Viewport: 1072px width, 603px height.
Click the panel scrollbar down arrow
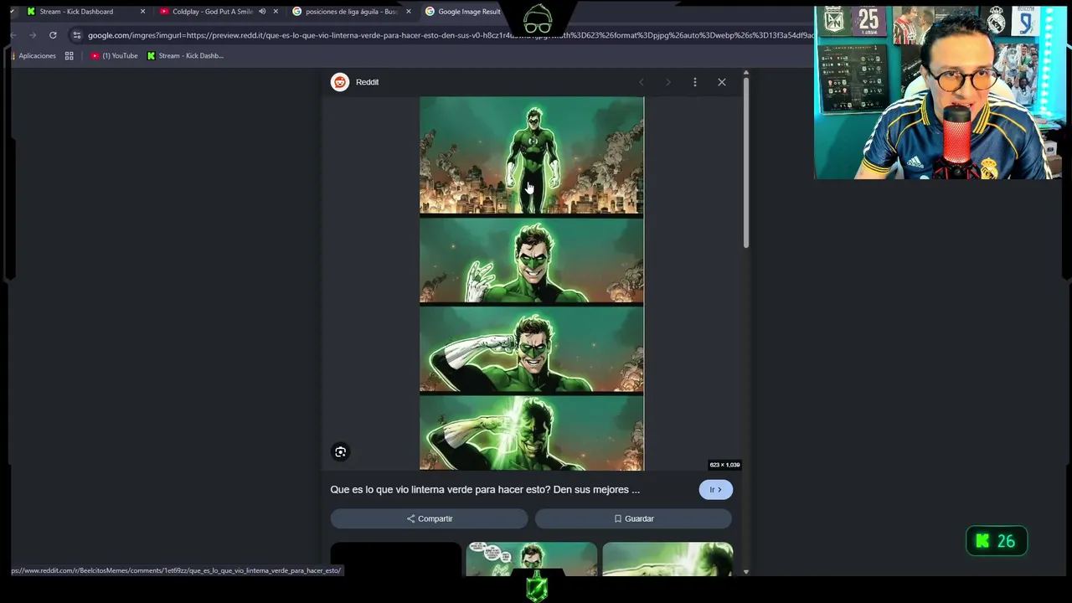coord(745,572)
